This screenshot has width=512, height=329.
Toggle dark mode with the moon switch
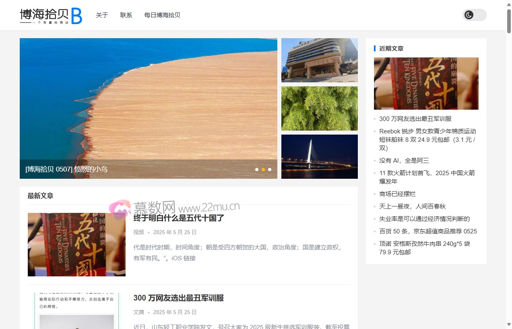click(474, 15)
